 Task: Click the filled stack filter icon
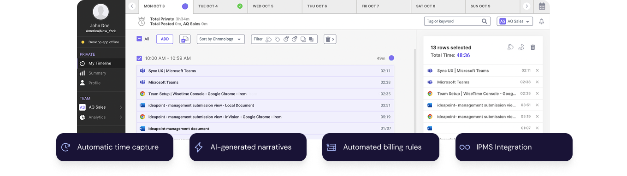click(x=311, y=39)
